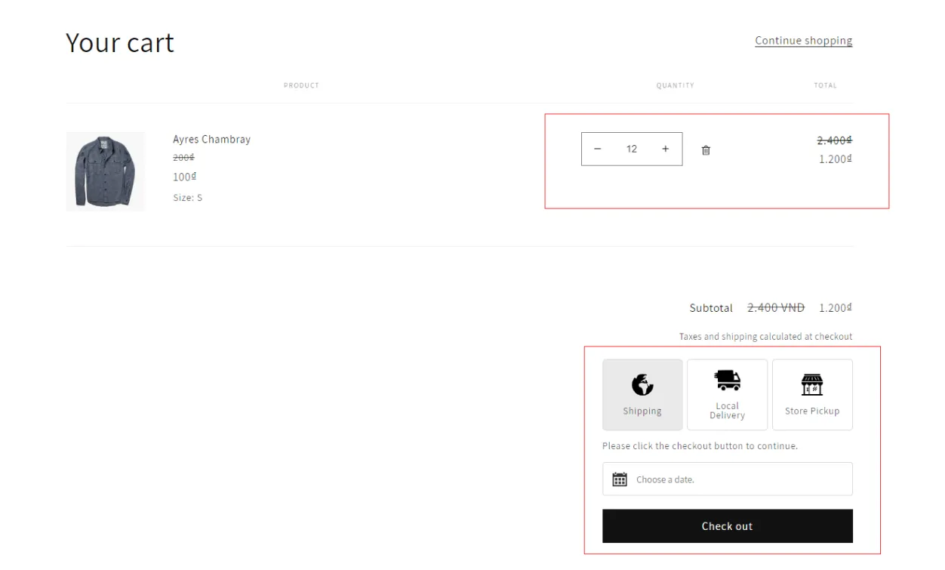Click the 'Size: S' variant text
The image size is (945, 570).
[188, 198]
